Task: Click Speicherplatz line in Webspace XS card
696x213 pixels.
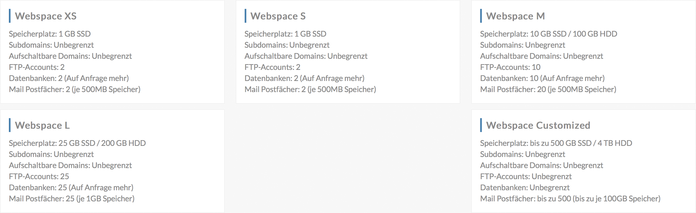Action: click(50, 34)
